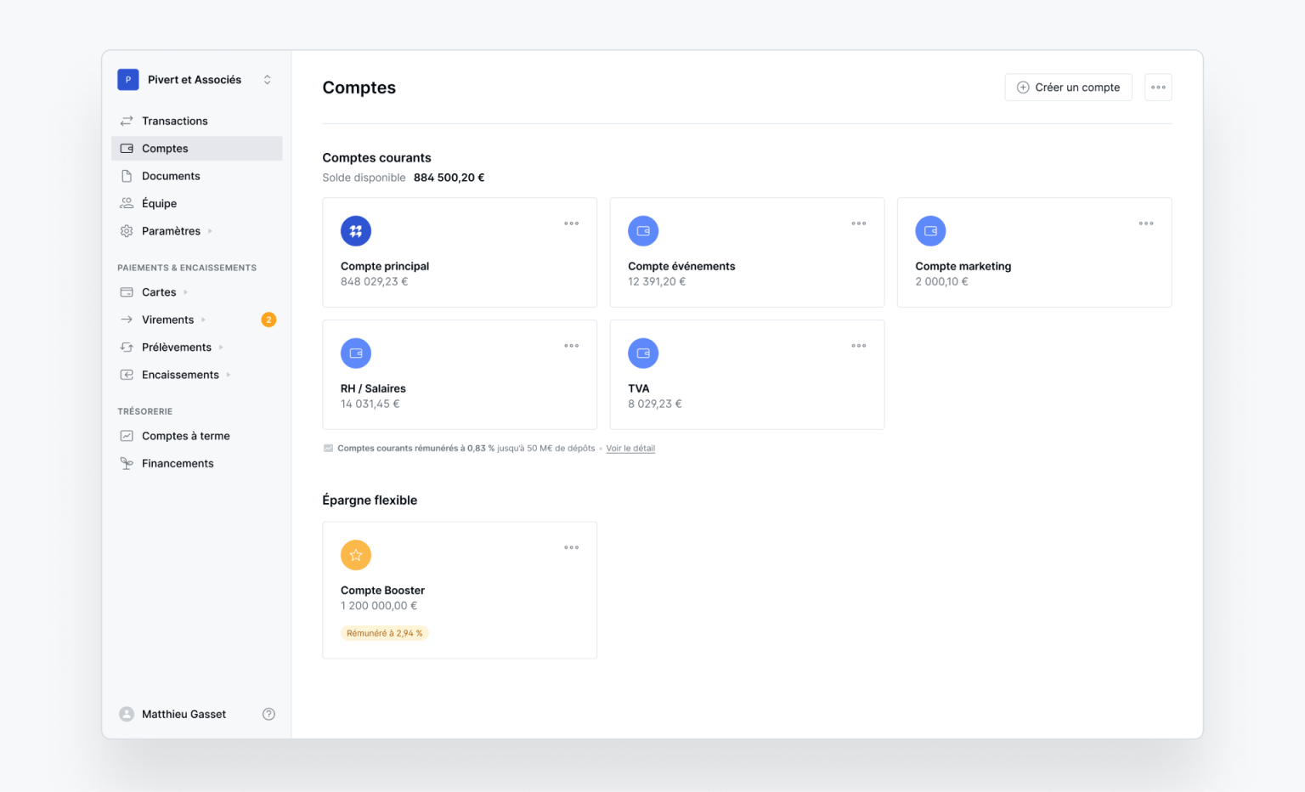Click the blue card icon on TVA account
The height and width of the screenshot is (792, 1305).
point(643,353)
